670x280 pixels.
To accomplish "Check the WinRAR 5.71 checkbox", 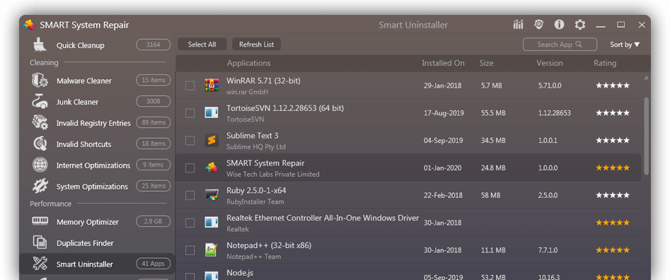I will (190, 86).
